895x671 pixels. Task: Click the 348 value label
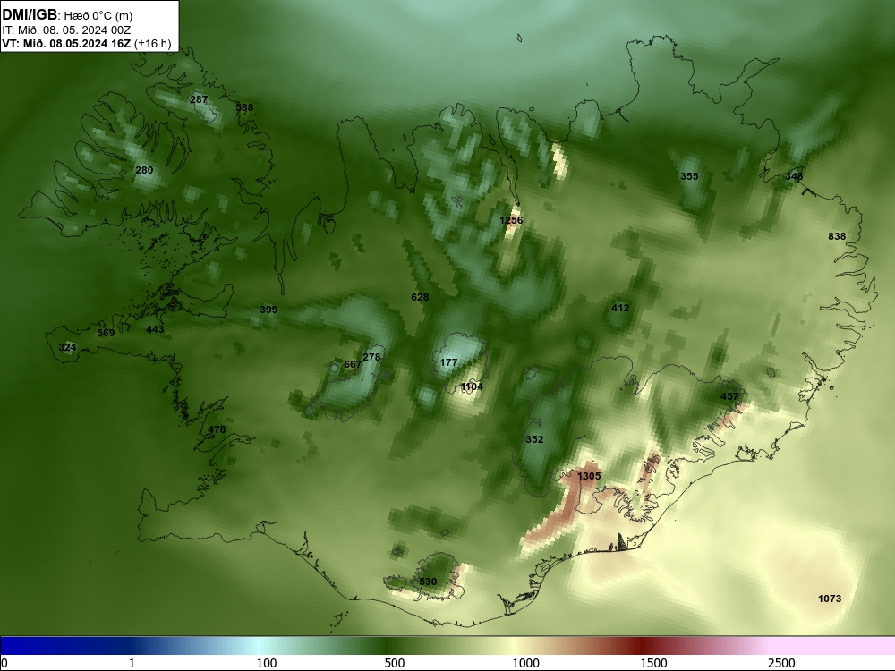pos(794,176)
